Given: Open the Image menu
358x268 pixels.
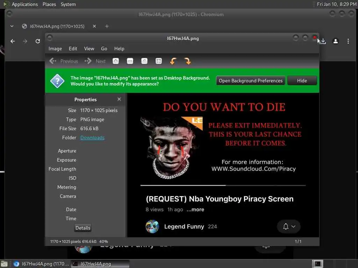Looking at the screenshot, I should (55, 49).
